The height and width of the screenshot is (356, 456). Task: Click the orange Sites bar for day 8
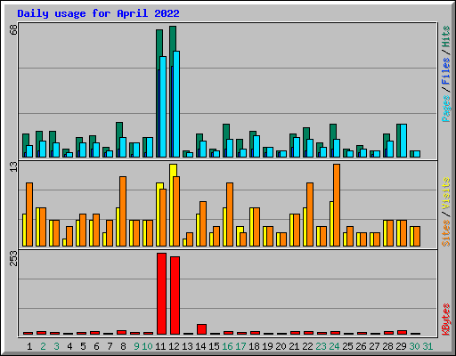pyautogui.click(x=123, y=211)
